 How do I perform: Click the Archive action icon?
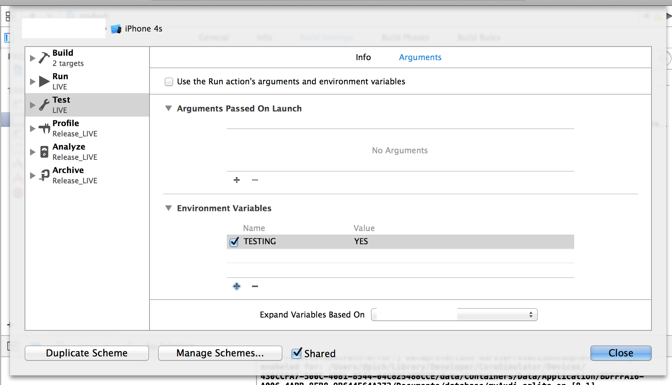44,175
